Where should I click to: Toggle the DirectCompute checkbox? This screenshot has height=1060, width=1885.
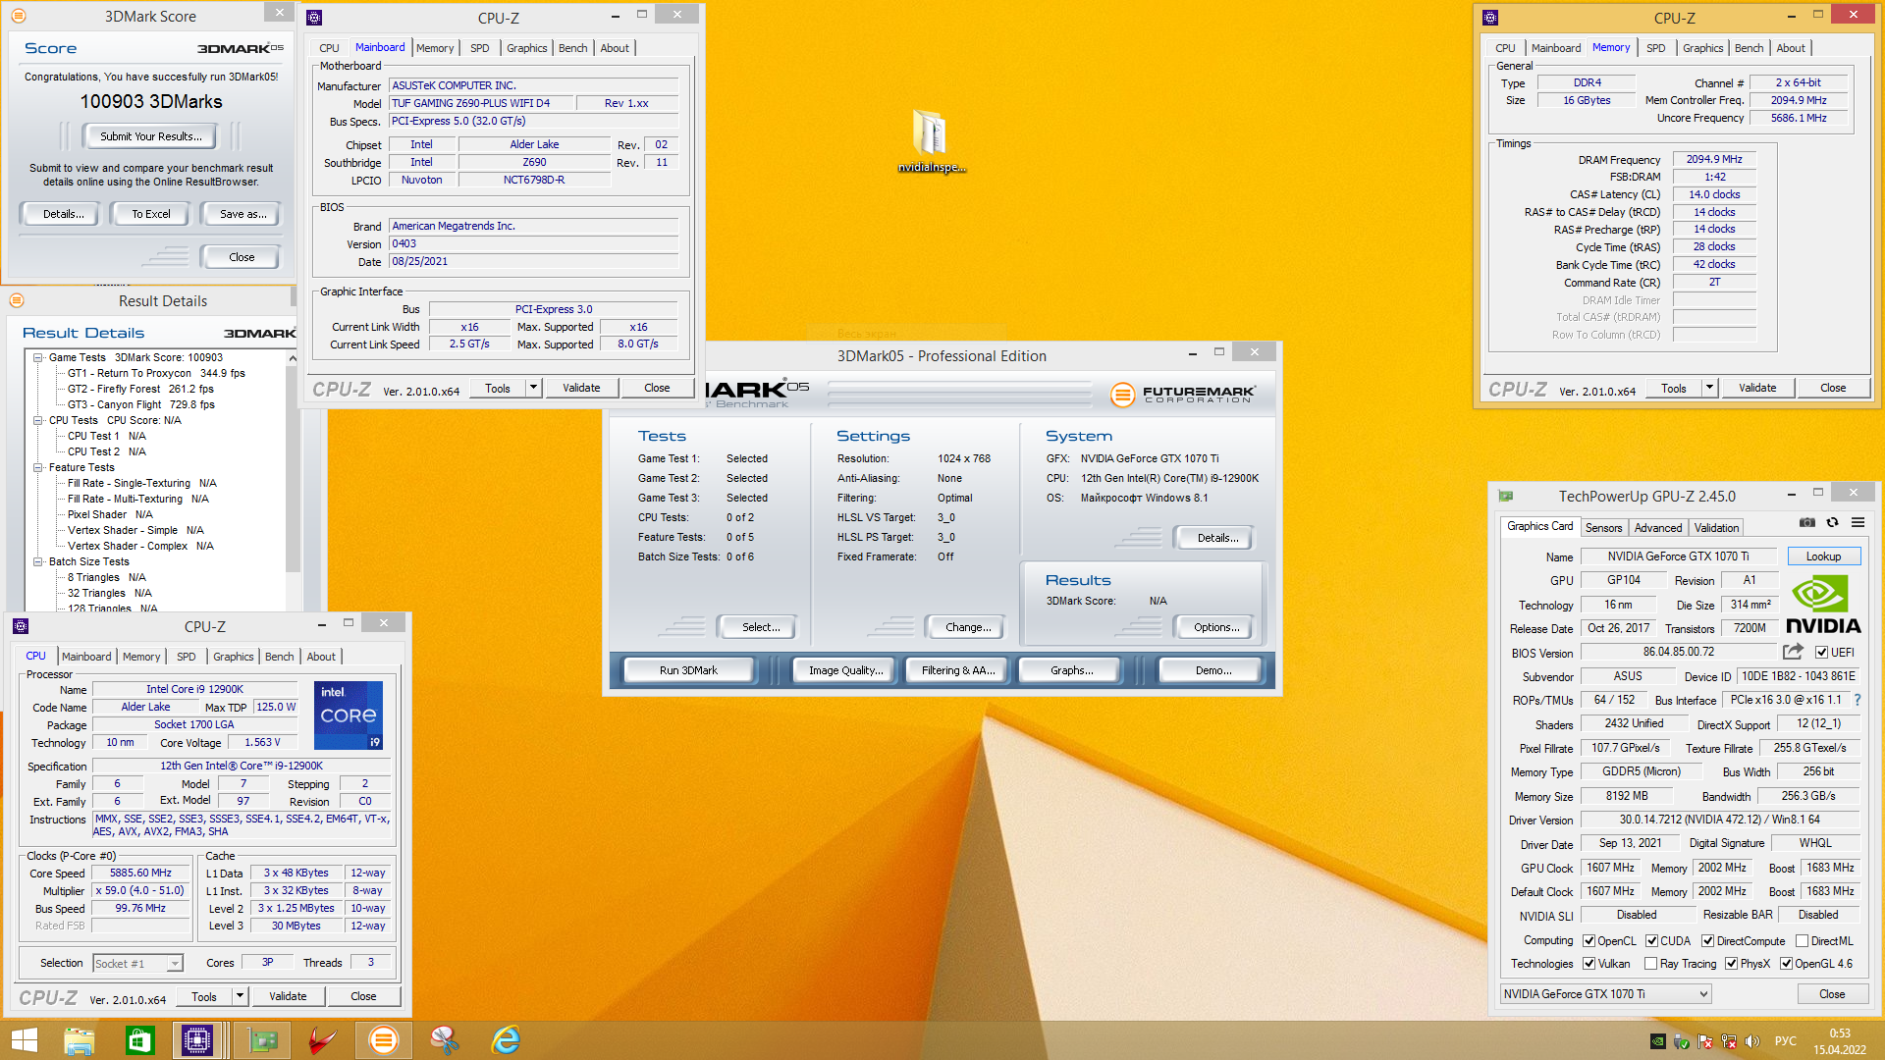coord(1708,941)
